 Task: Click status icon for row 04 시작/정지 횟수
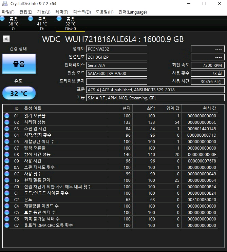tap(7, 135)
